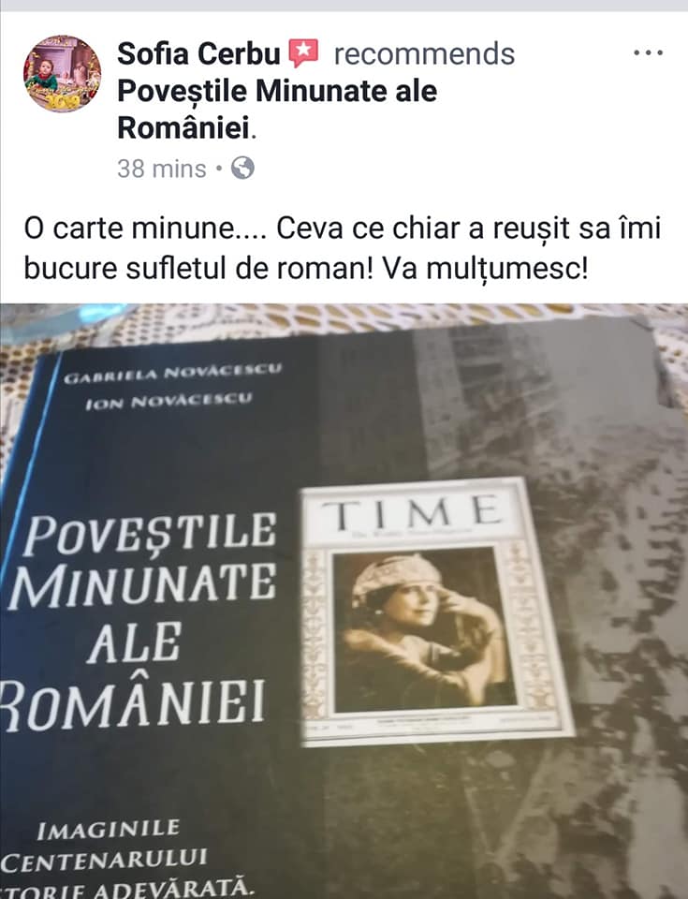688x899 pixels.
Task: Open the attached book cover photo
Action: pyautogui.click(x=344, y=601)
